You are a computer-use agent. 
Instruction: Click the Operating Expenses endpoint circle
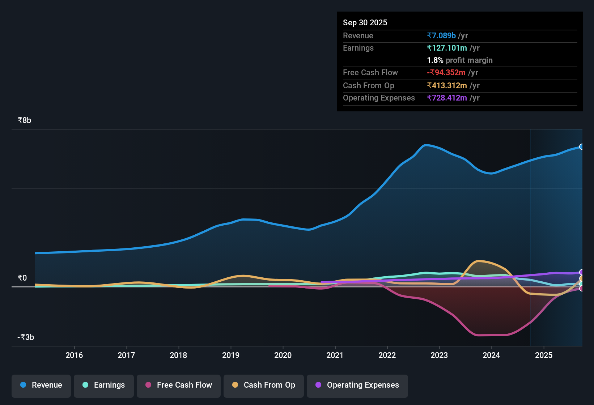point(582,272)
